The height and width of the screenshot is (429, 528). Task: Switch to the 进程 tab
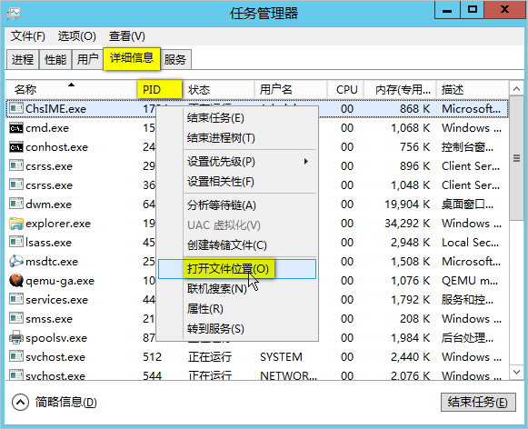point(23,60)
